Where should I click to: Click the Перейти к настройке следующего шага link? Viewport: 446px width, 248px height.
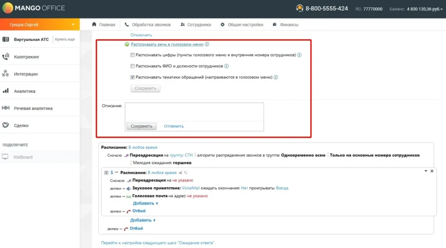click(158, 243)
